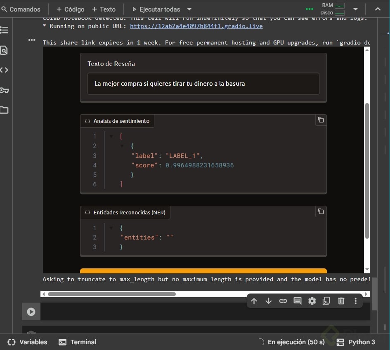Viewport: 390px width, 350px height.
Task: Copy the Entidades Reconocidas JSON output
Action: pos(321,211)
